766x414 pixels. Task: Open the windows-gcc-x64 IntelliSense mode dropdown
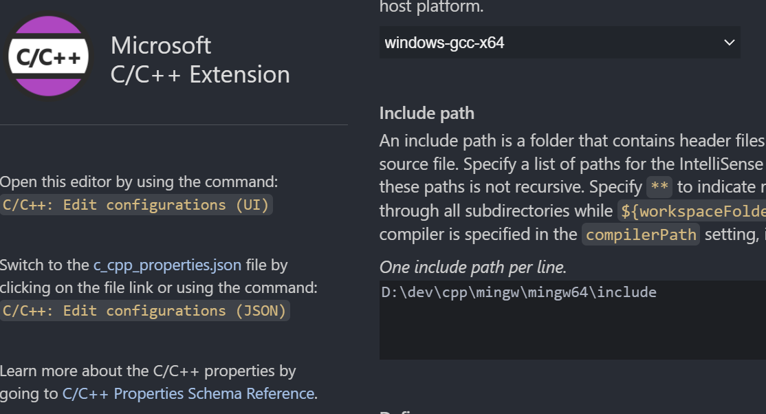pos(560,43)
